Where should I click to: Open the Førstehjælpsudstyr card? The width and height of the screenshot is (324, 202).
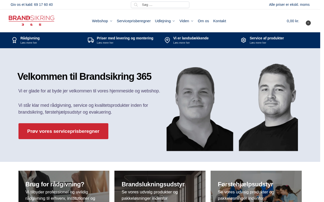point(256,186)
